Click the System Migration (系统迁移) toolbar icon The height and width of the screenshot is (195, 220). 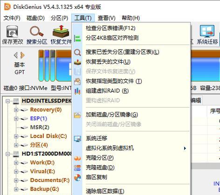pos(207,32)
